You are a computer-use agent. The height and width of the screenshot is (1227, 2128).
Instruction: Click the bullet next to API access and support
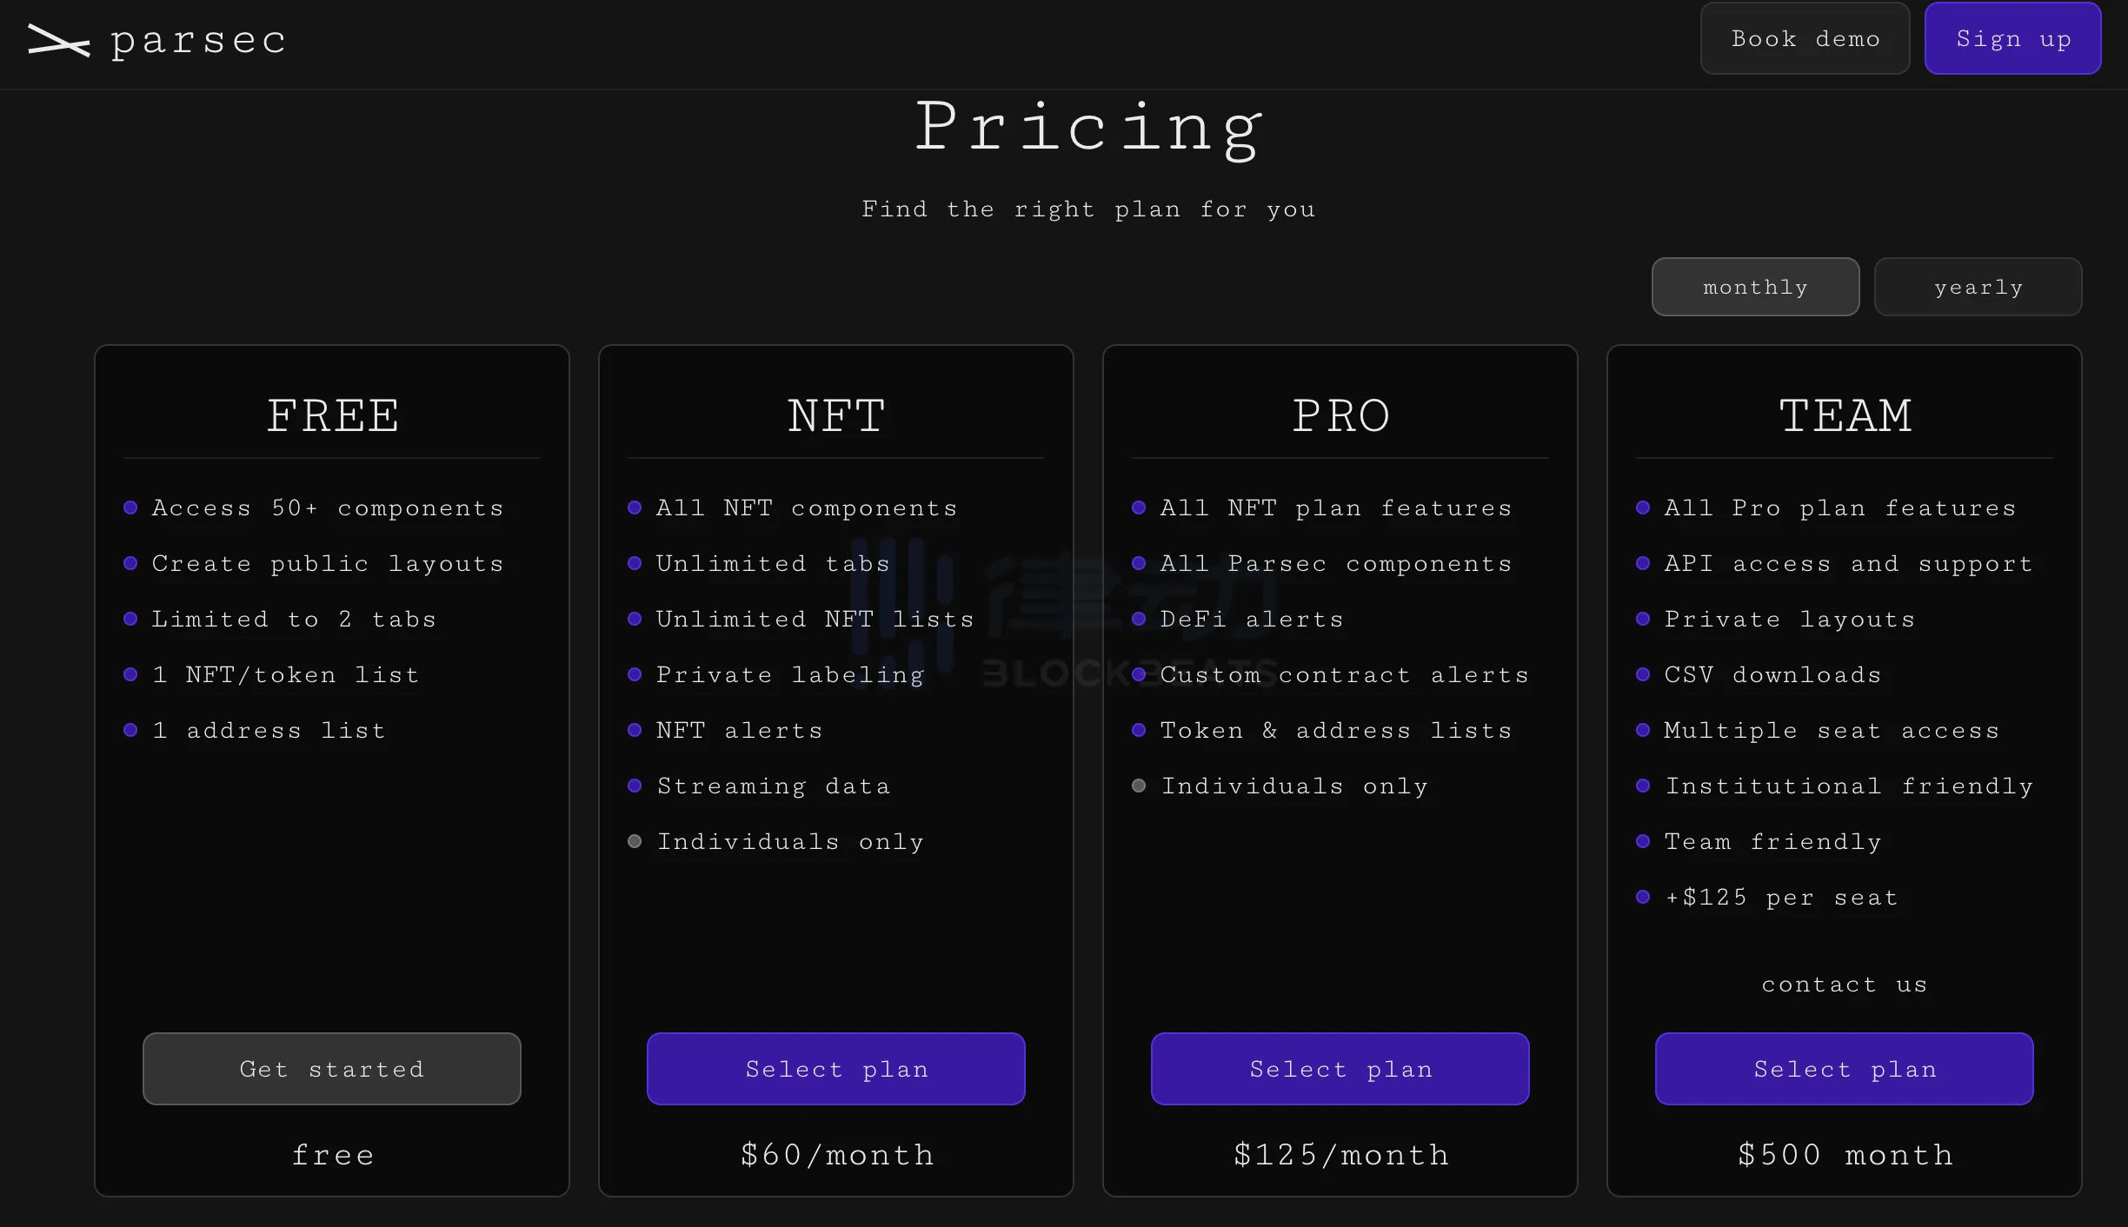coord(1643,563)
